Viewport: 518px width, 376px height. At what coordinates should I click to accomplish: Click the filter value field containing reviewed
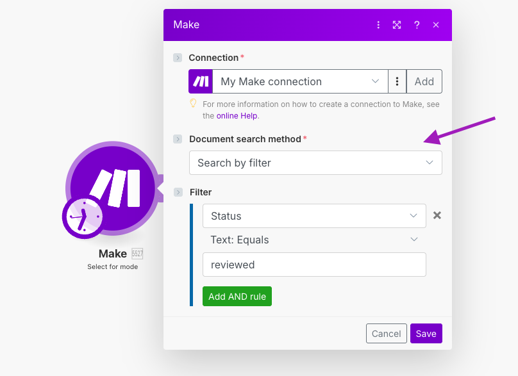314,265
